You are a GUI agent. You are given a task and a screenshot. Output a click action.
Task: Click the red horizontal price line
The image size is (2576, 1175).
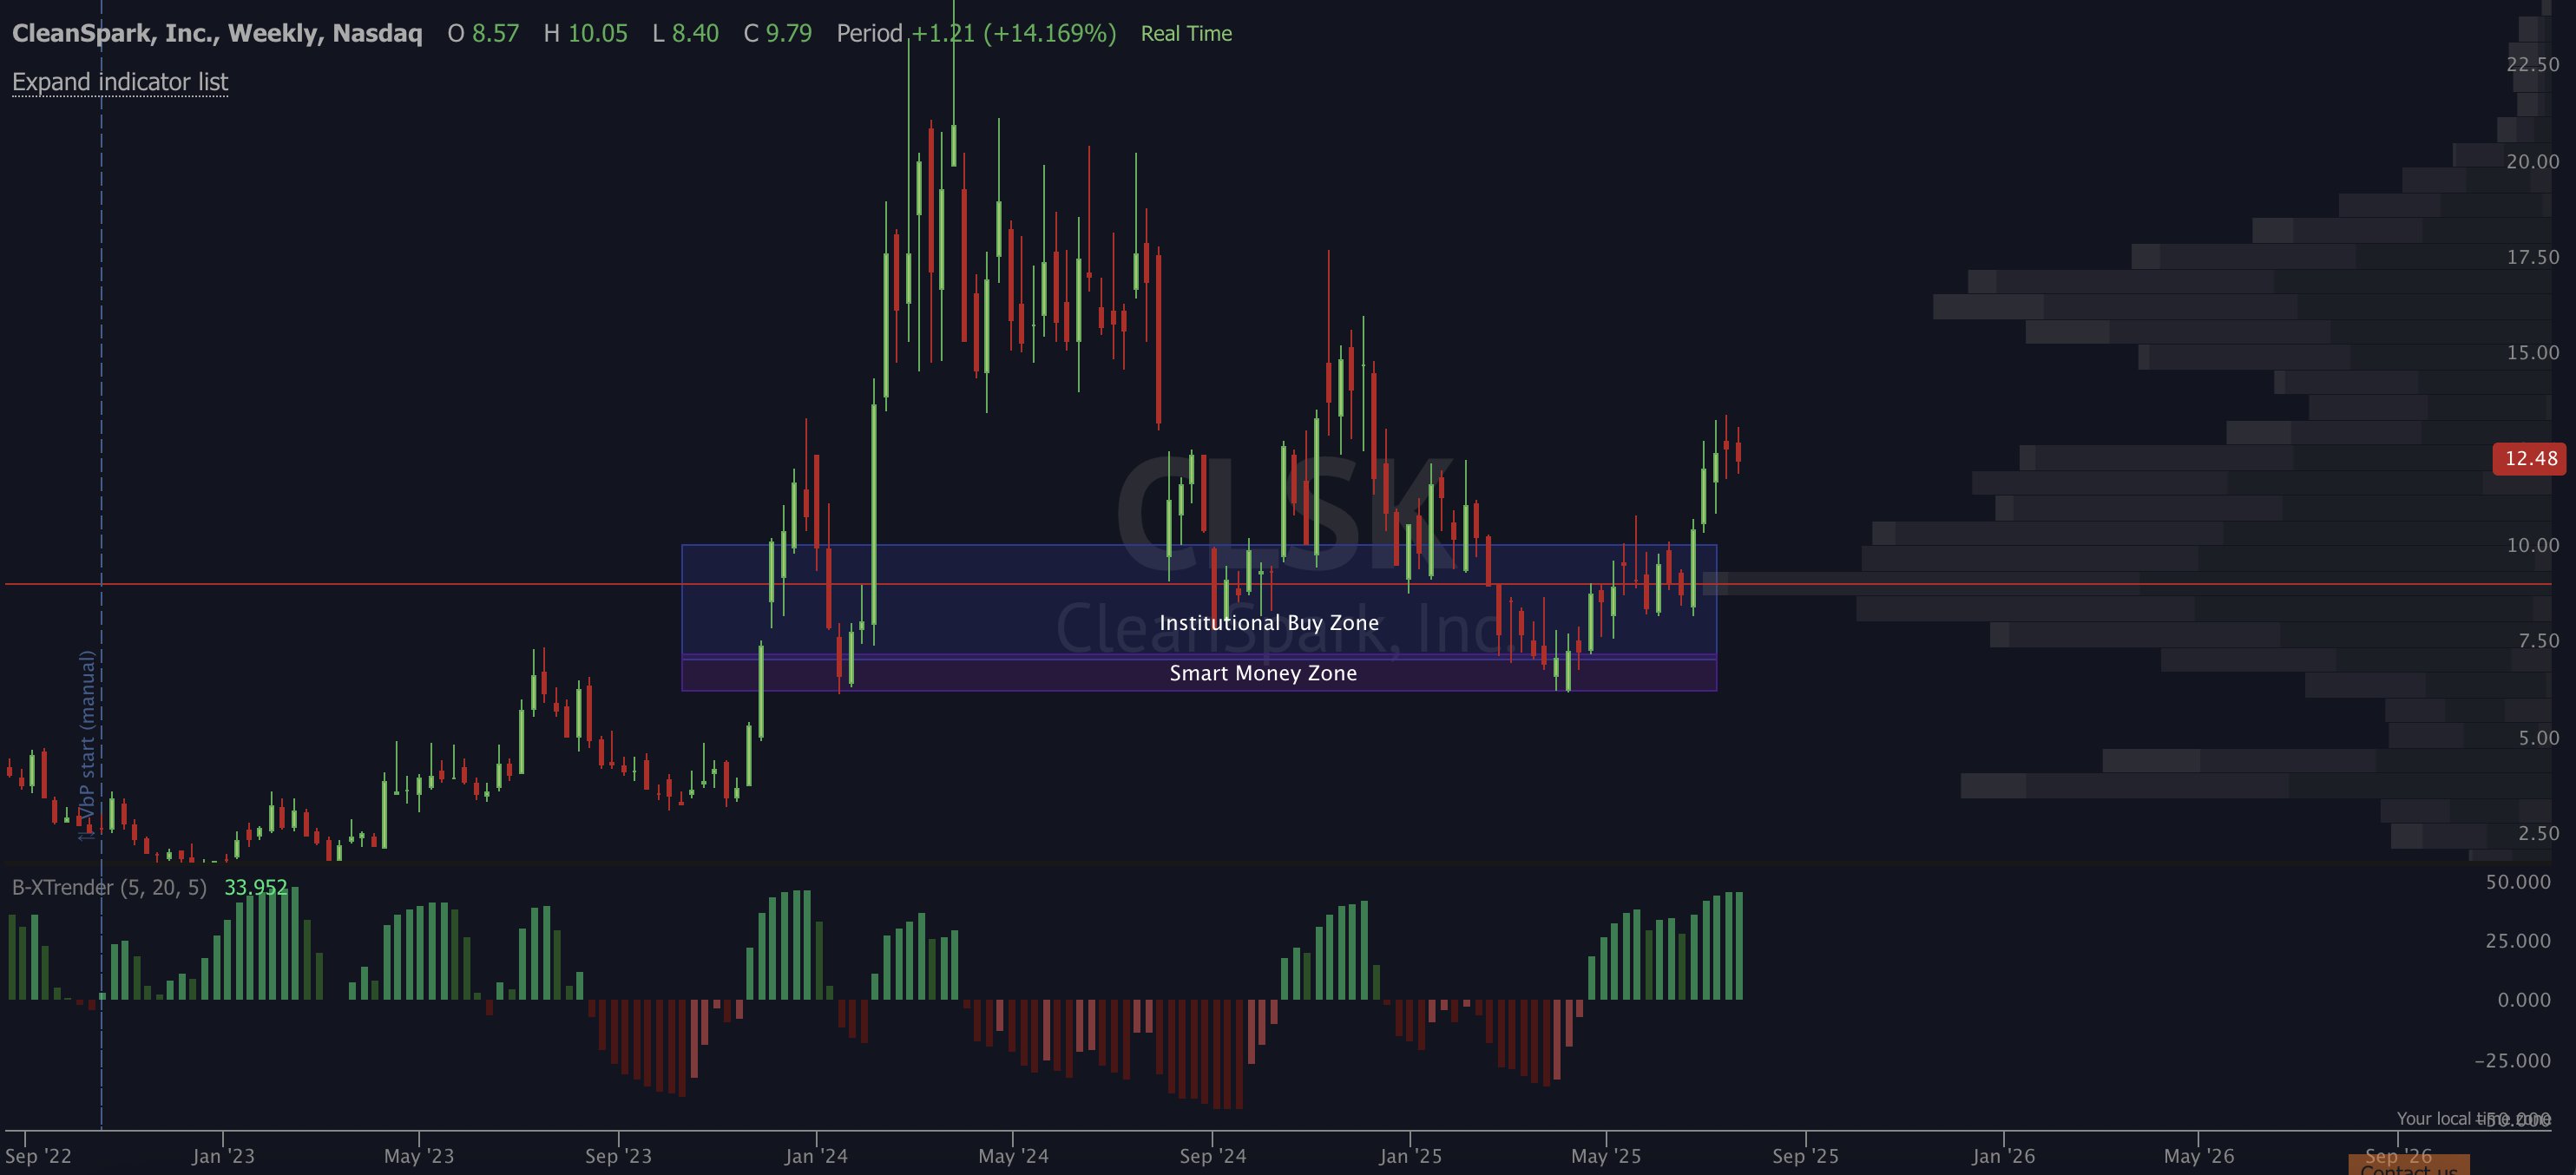point(1278,584)
